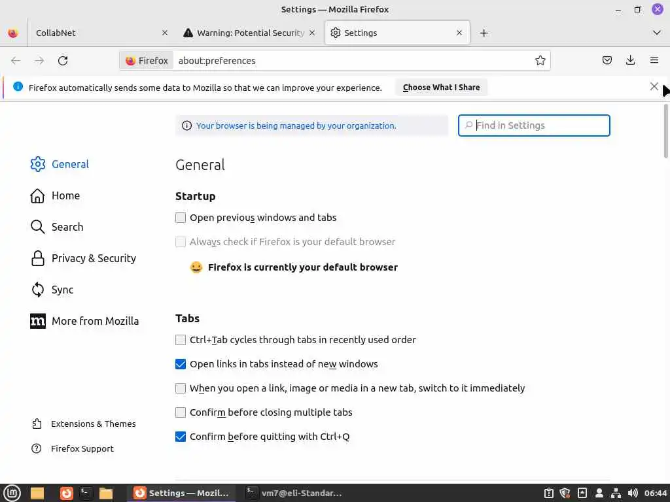Open the update manager shield tray icon

point(565,493)
